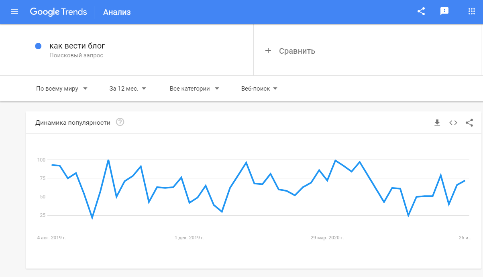Show help for Динамика популярности
This screenshot has width=483, height=277.
(x=120, y=122)
